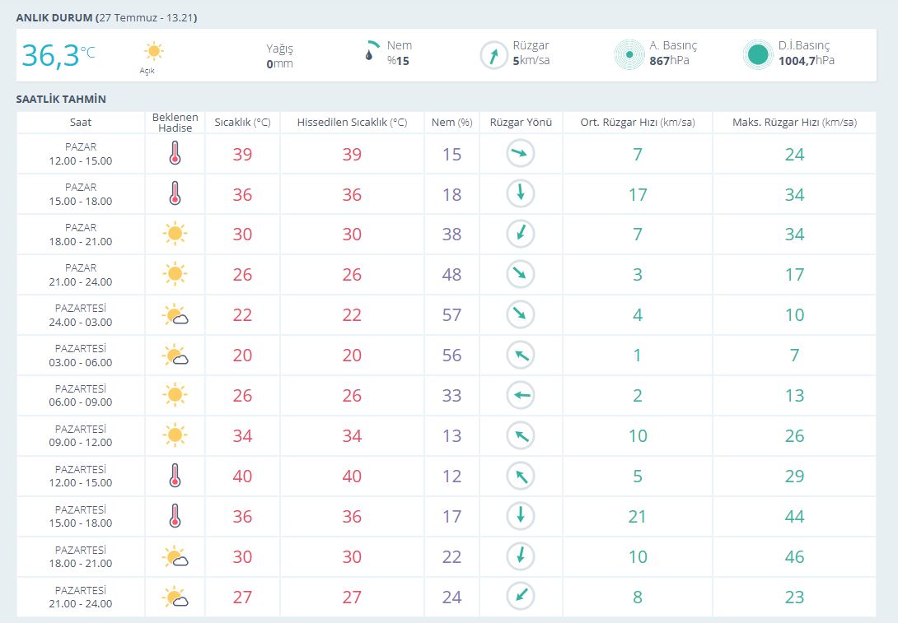This screenshot has height=623, width=898.
Task: Click the current wind direction arrow beside Rüzgar
Action: (493, 55)
